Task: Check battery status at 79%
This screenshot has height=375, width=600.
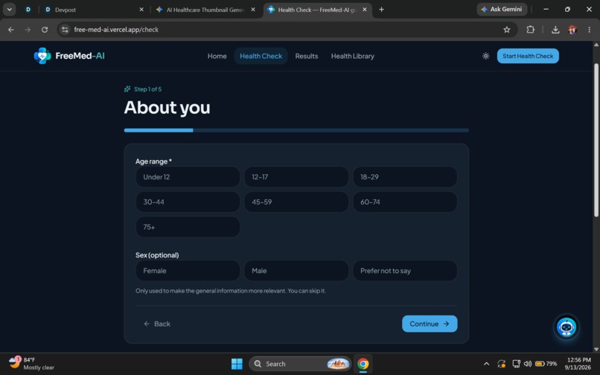Action: tap(546, 364)
